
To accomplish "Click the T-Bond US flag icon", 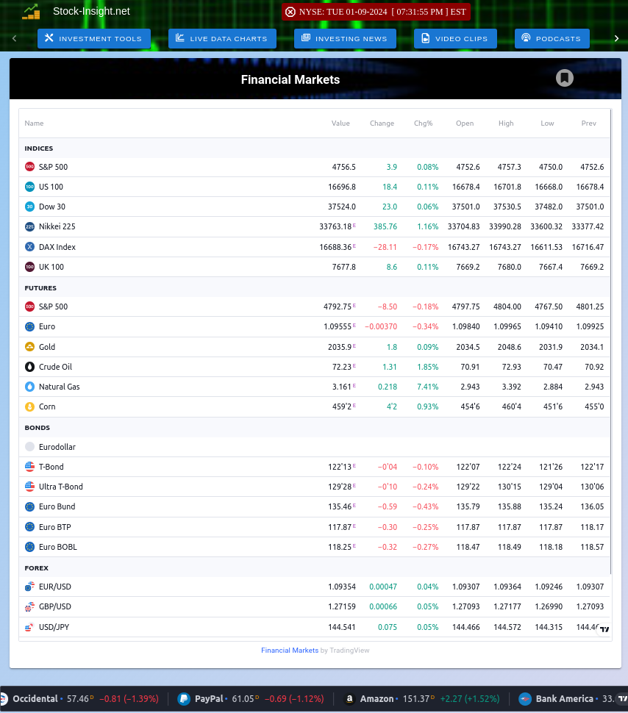I will pos(29,467).
